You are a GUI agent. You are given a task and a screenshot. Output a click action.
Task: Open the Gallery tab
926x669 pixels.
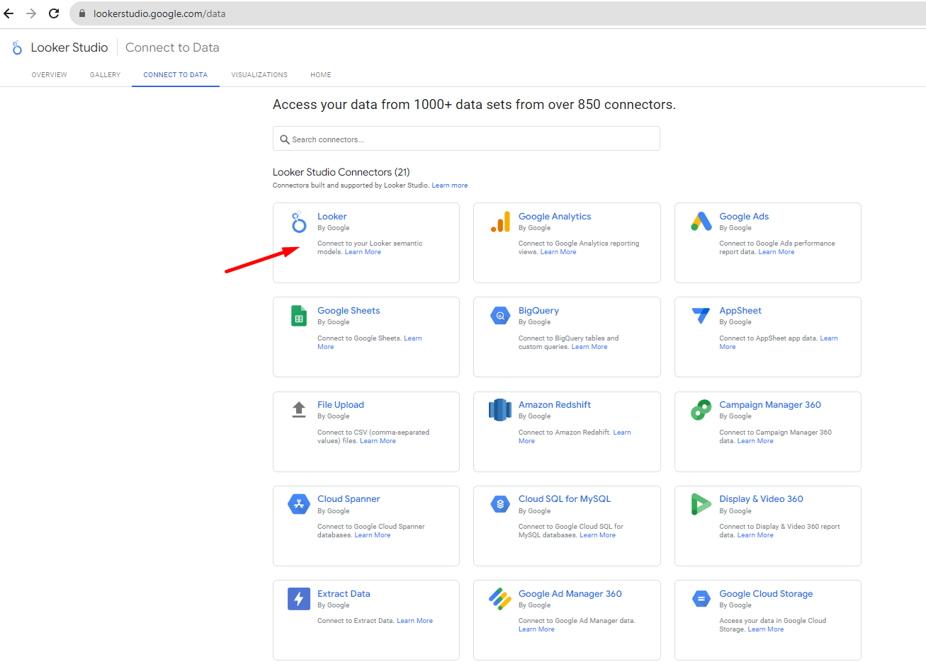click(x=105, y=74)
